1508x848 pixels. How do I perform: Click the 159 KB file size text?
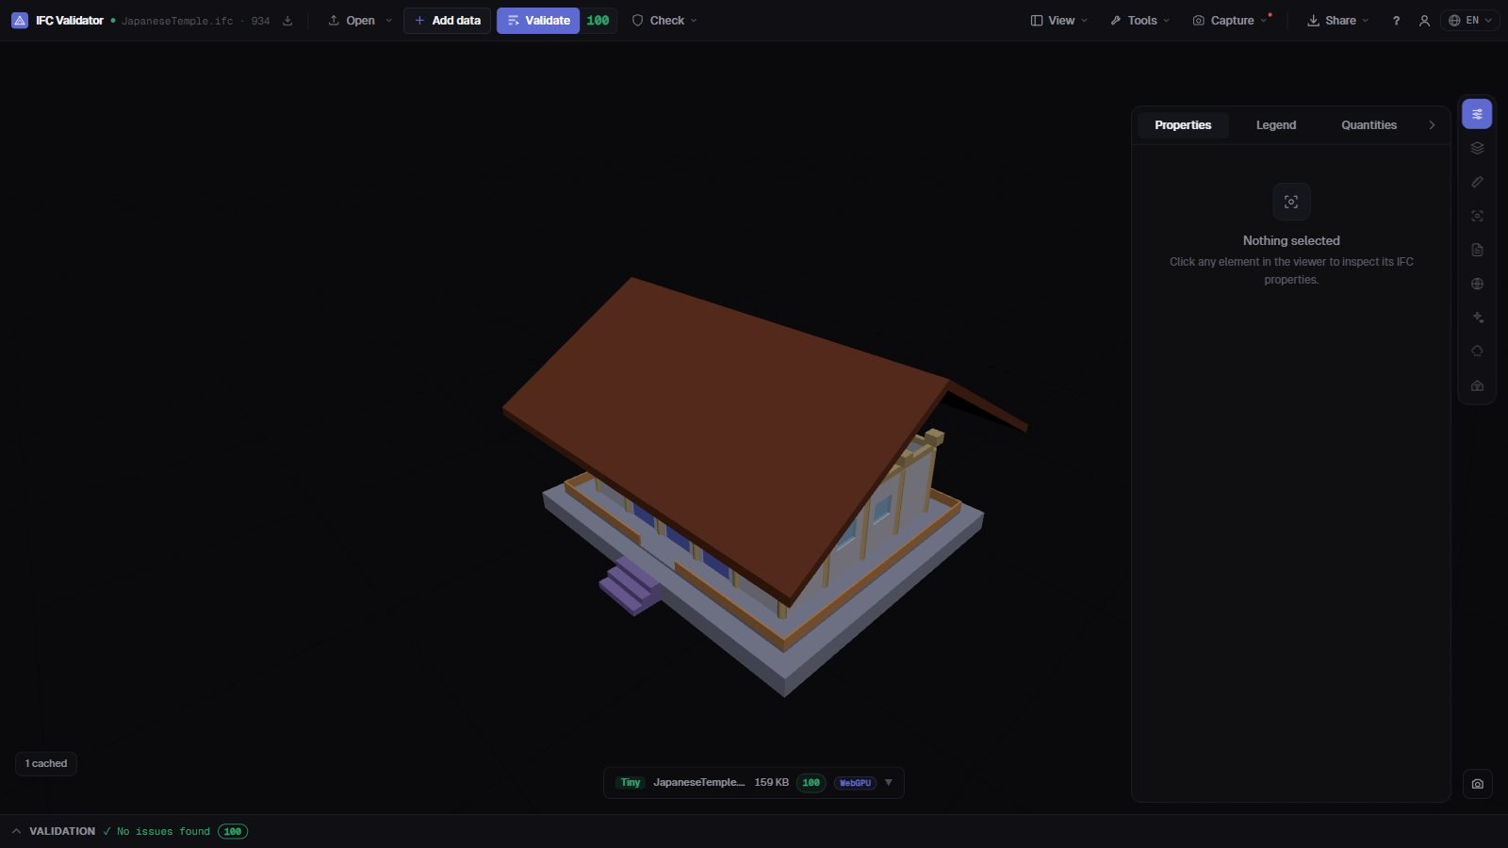tap(771, 783)
